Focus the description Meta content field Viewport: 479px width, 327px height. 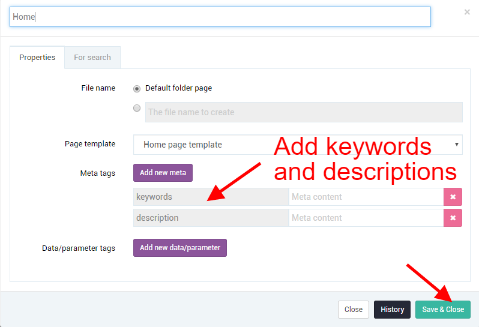tap(366, 218)
